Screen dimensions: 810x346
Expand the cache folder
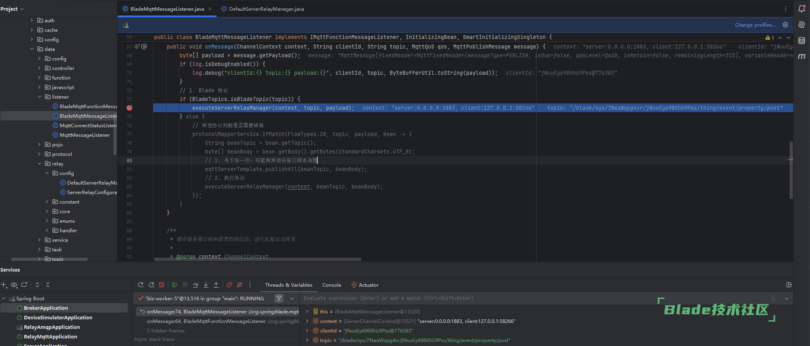coord(32,30)
